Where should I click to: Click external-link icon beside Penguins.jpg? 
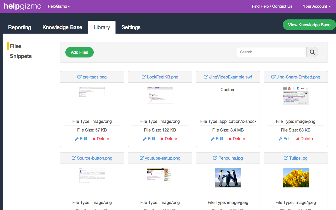(215, 158)
